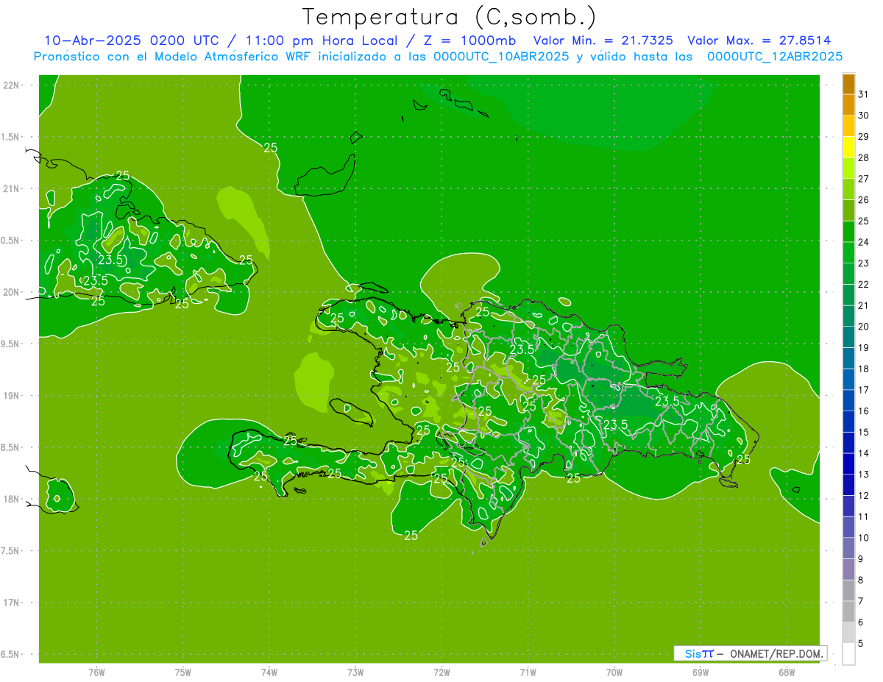This screenshot has width=883, height=682.
Task: Click the '0000UTC_10ABR2025' initialization time text
Action: coord(501,56)
